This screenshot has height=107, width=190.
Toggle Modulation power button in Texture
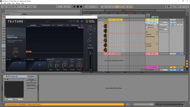[53, 25]
